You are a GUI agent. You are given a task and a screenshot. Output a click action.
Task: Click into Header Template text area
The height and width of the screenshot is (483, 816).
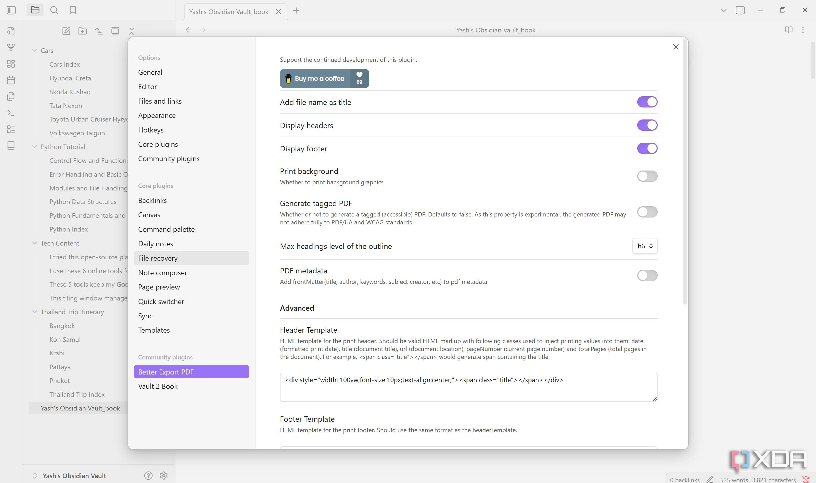pyautogui.click(x=468, y=387)
